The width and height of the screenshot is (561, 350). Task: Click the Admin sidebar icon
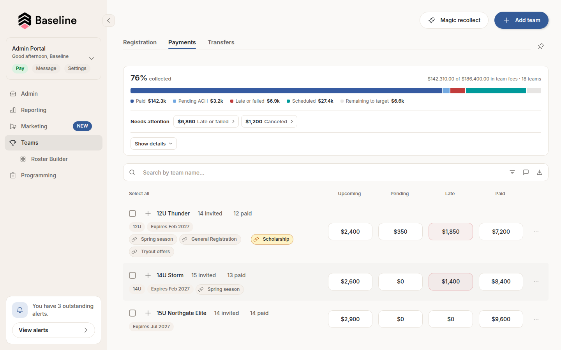pyautogui.click(x=13, y=94)
